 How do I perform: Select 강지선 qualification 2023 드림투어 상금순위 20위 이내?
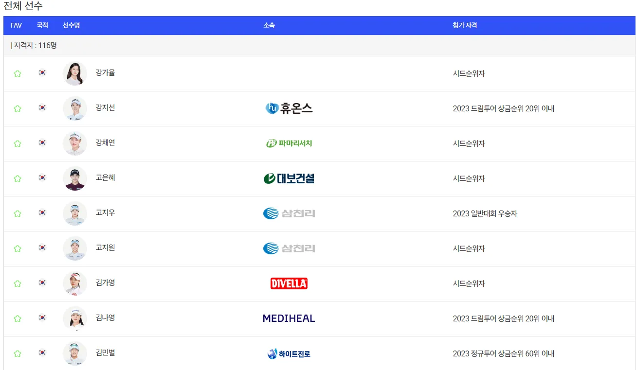pyautogui.click(x=504, y=109)
